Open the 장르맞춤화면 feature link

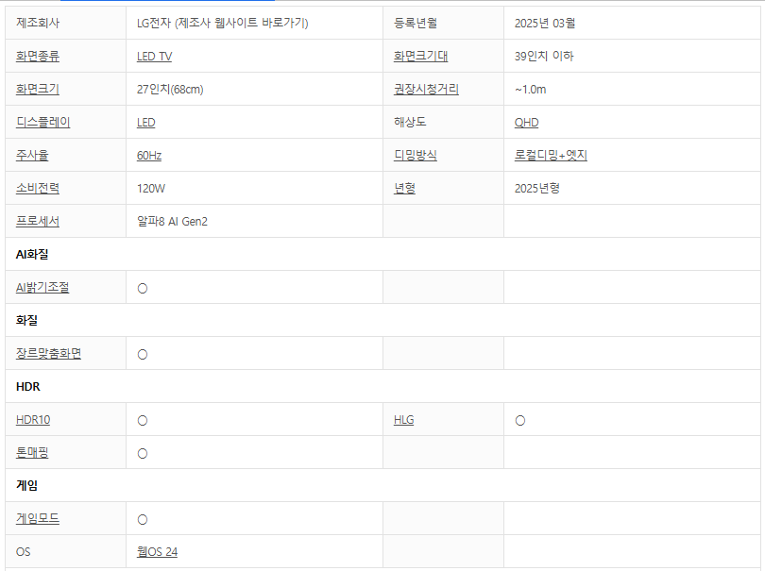(x=48, y=354)
